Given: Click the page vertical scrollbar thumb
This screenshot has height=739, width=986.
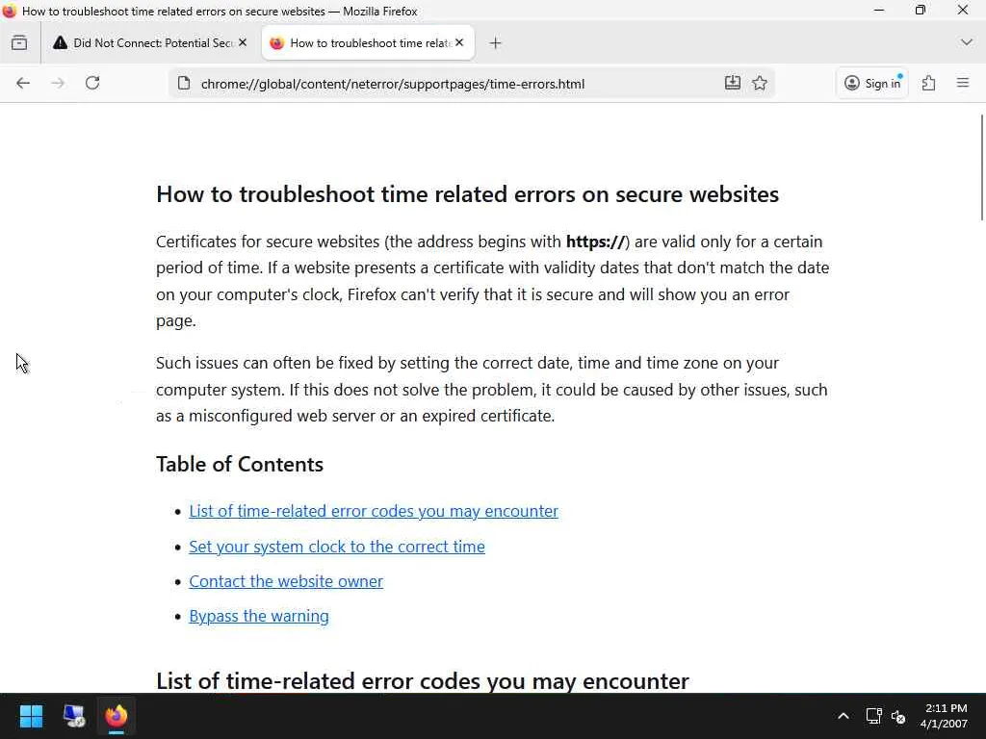Looking at the screenshot, I should click(x=981, y=167).
